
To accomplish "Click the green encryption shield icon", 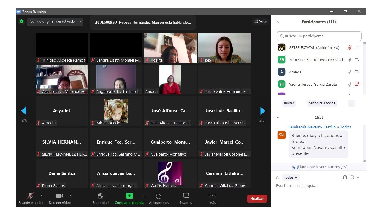I will coord(21,21).
